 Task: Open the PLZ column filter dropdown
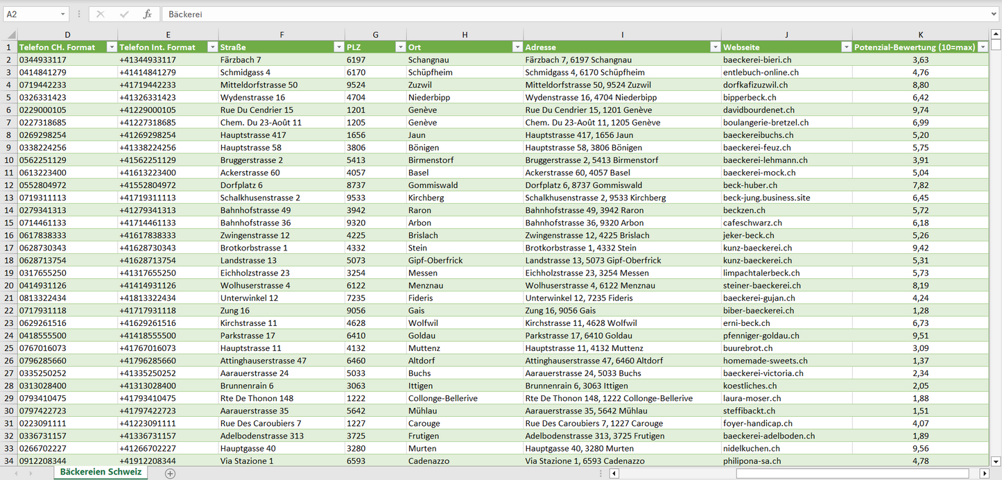tap(399, 47)
